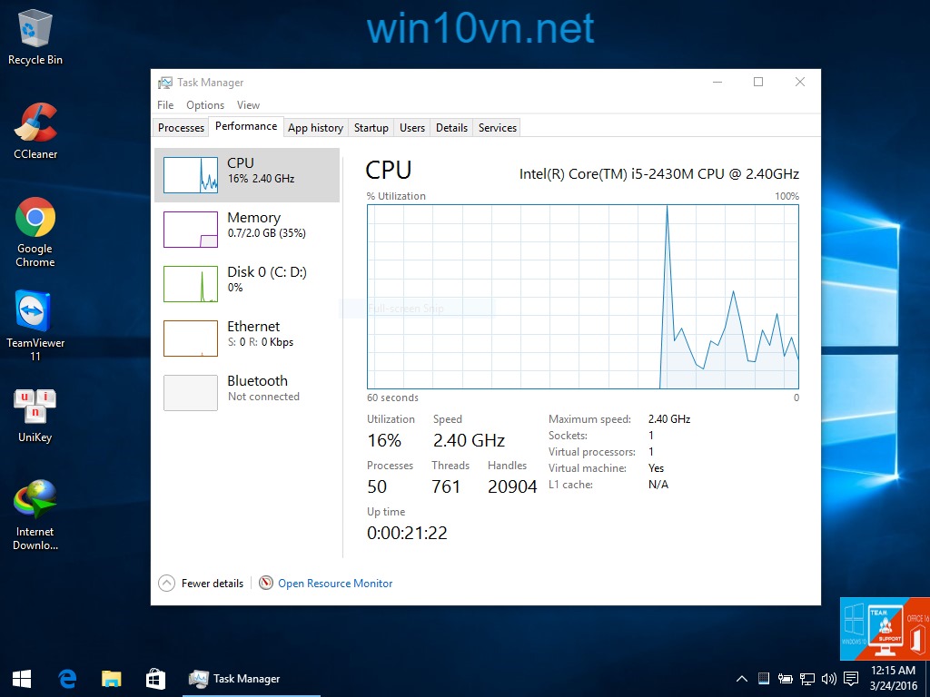The image size is (930, 697).
Task: Open File Explorer from the taskbar
Action: tap(111, 678)
